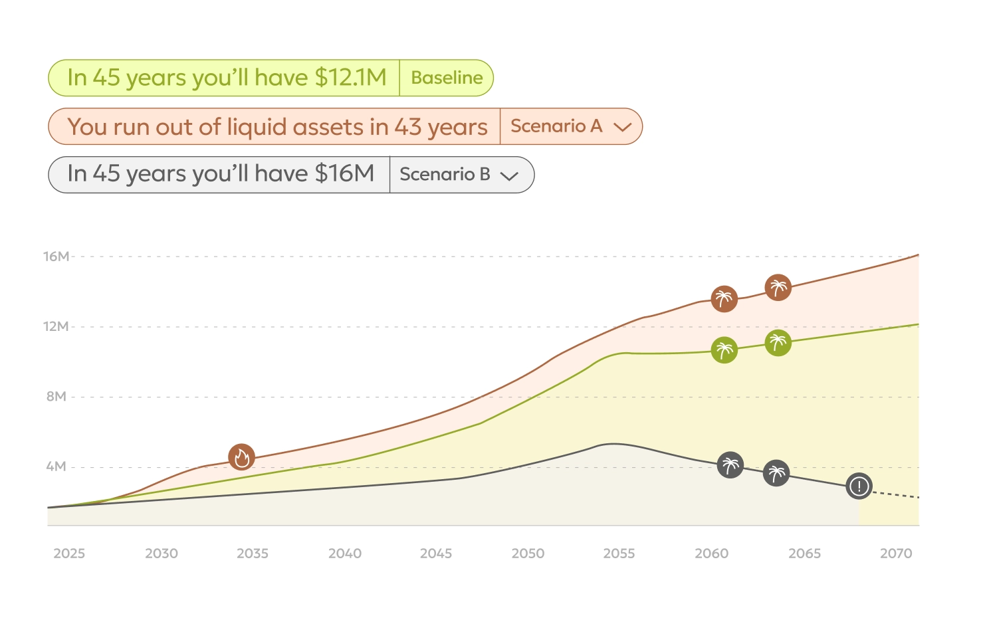Viewport: 985px width, 618px height.
Task: Click first green palm tree marker
Action: click(724, 350)
